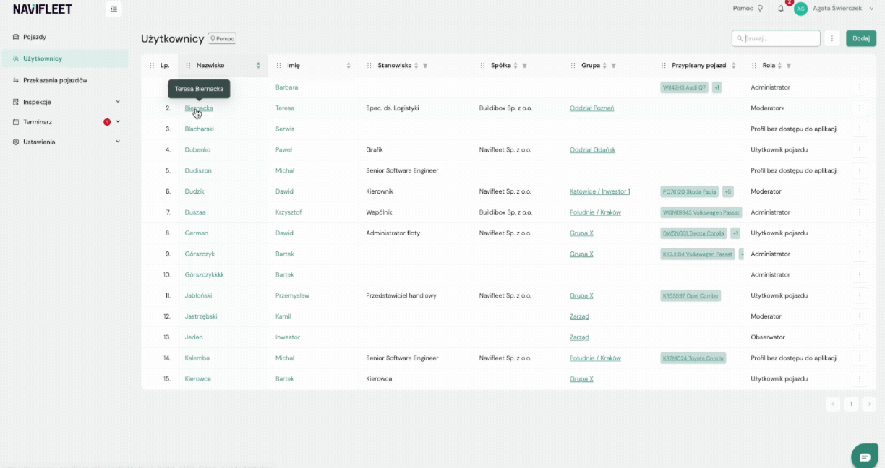Open the Oddział Gdańsk group link

click(x=591, y=150)
